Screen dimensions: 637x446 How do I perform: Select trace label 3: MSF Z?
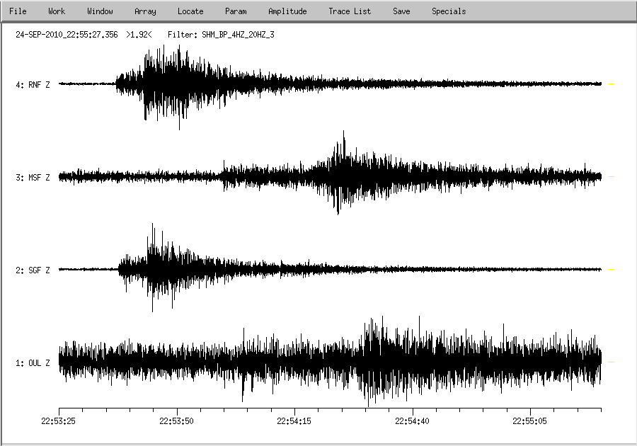33,178
